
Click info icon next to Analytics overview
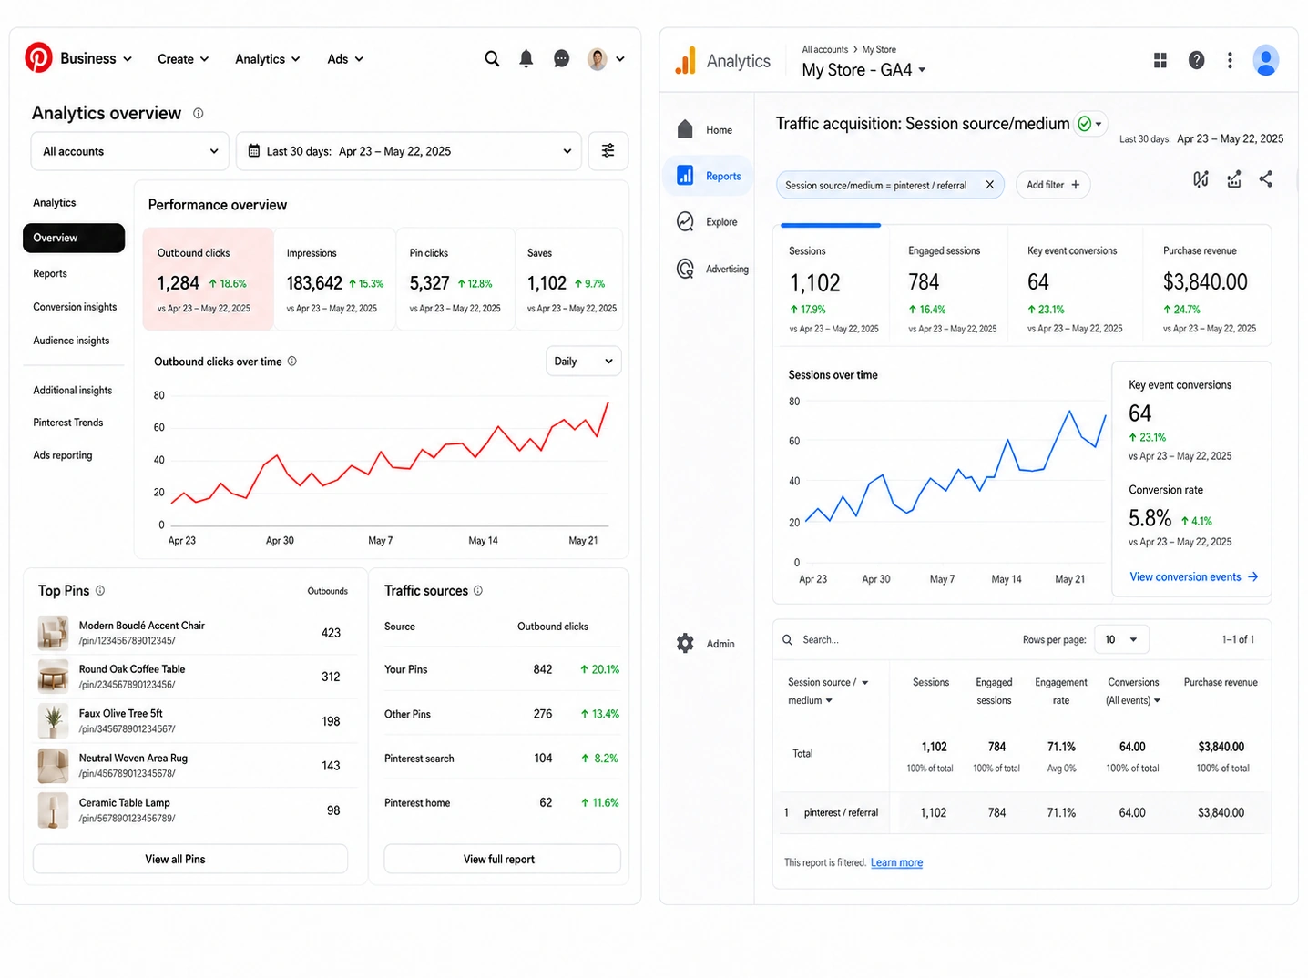[x=199, y=114]
